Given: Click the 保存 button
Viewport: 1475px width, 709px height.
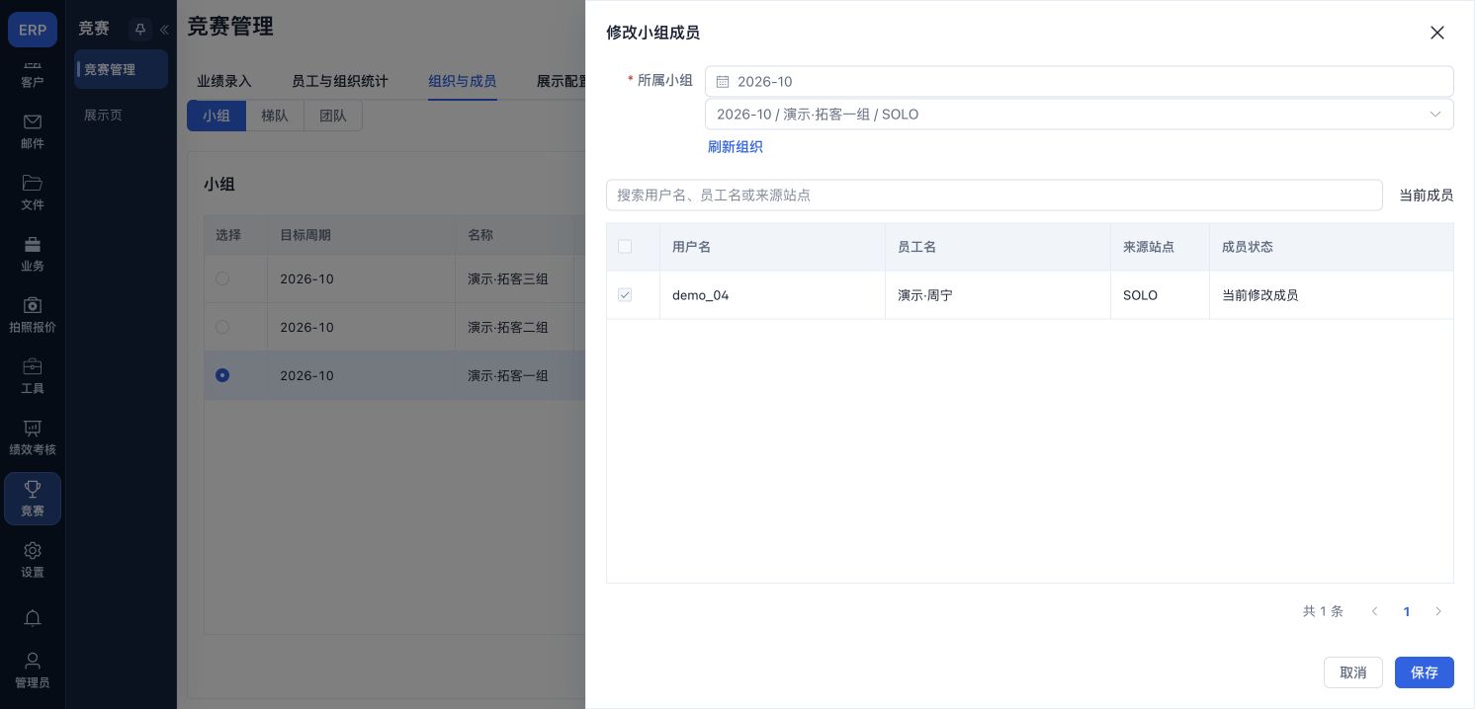Looking at the screenshot, I should (x=1425, y=672).
